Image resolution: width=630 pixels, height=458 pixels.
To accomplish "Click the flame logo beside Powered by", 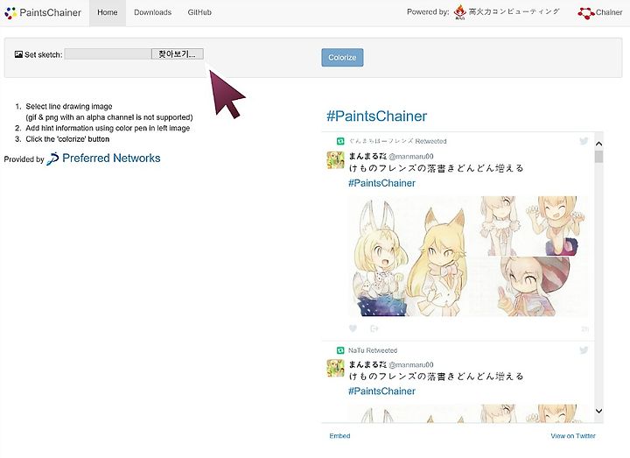I will 459,12.
